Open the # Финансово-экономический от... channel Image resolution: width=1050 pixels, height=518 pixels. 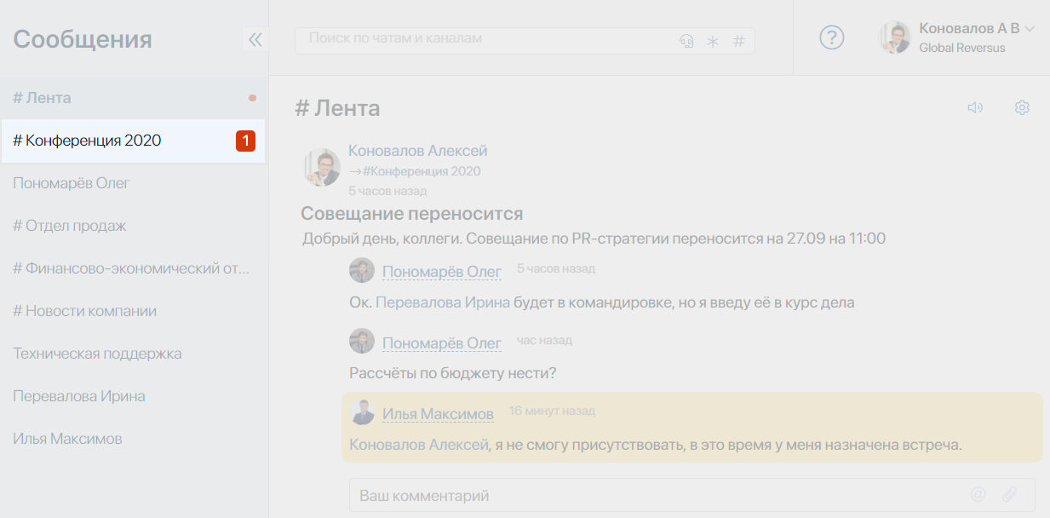click(134, 268)
